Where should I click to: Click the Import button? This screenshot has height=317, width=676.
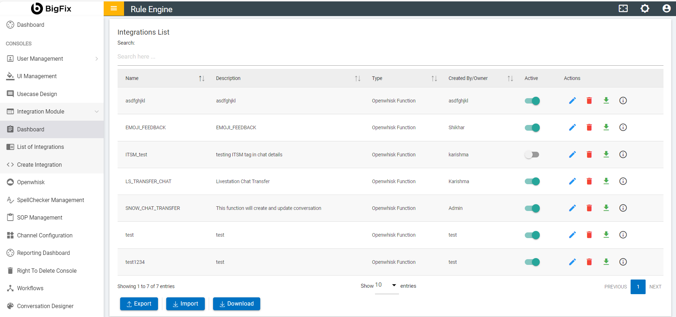click(x=185, y=304)
